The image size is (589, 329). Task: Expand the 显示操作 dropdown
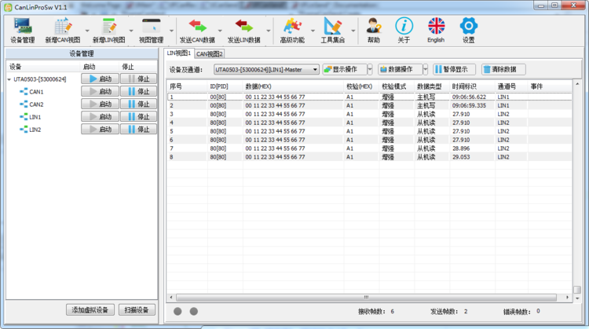347,69
